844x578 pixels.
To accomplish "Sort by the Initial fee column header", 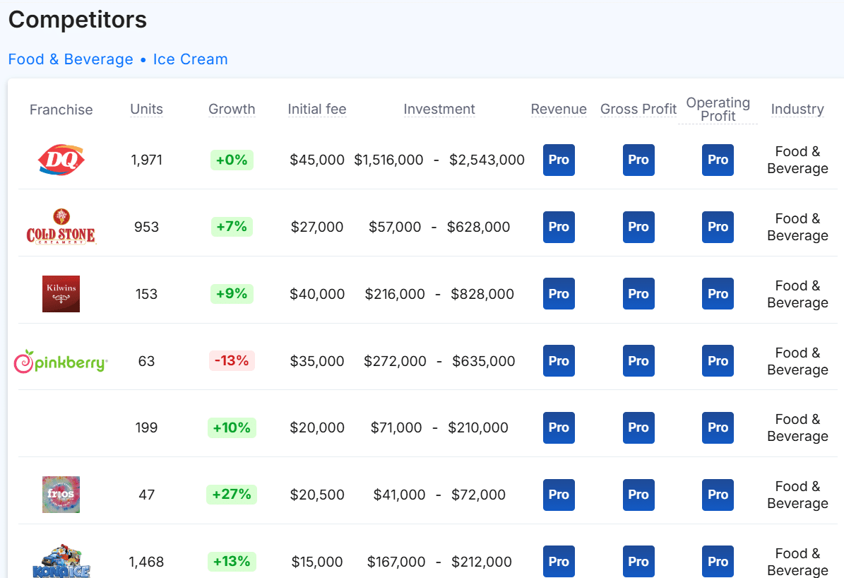I will (317, 110).
